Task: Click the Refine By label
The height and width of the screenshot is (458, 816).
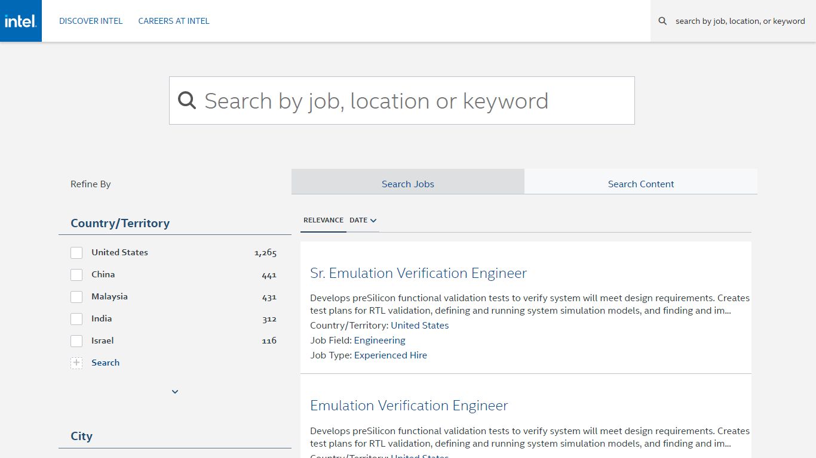Action: (x=90, y=184)
